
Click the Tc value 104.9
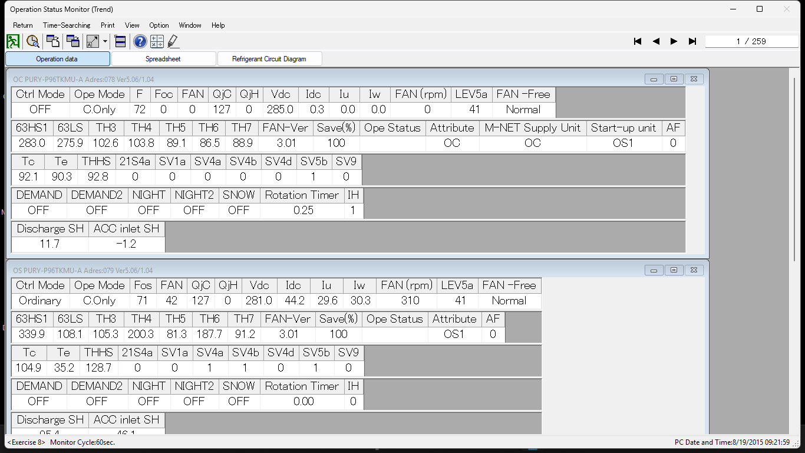coord(29,367)
